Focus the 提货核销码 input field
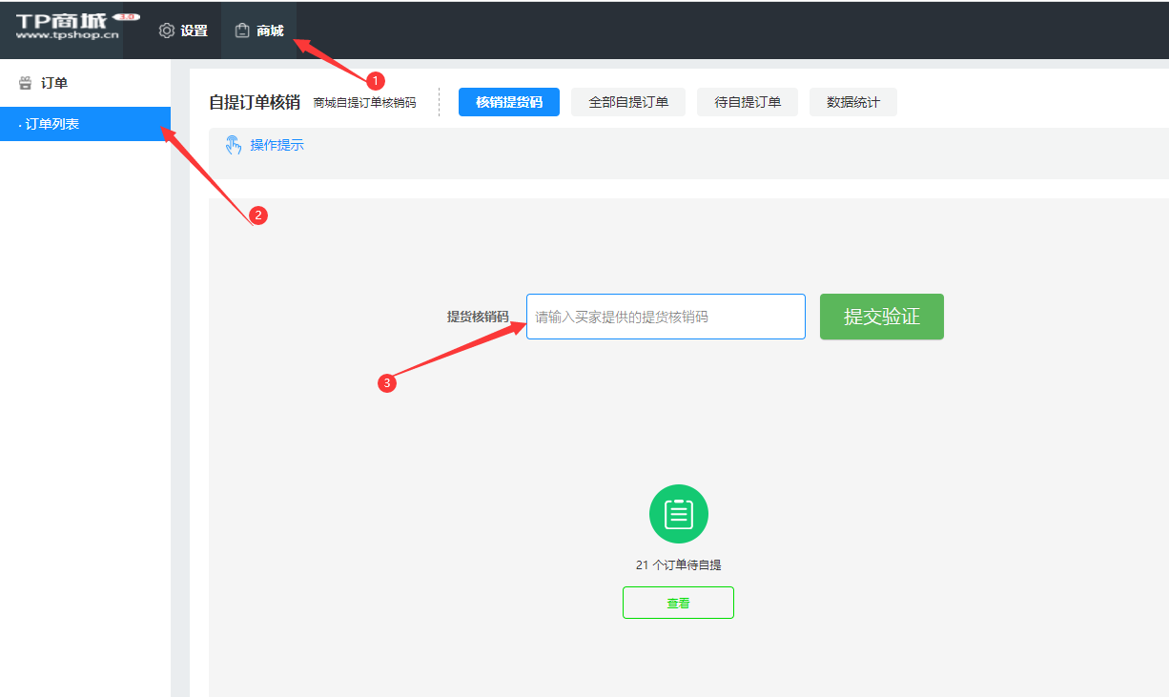 pos(666,317)
